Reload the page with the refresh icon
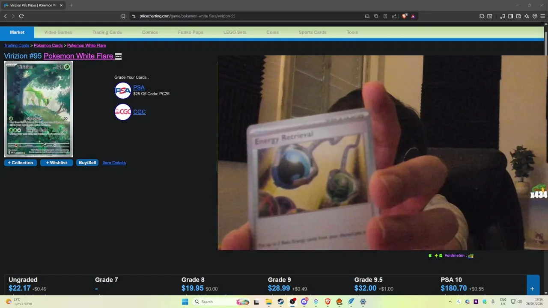The width and height of the screenshot is (548, 308). [x=21, y=16]
